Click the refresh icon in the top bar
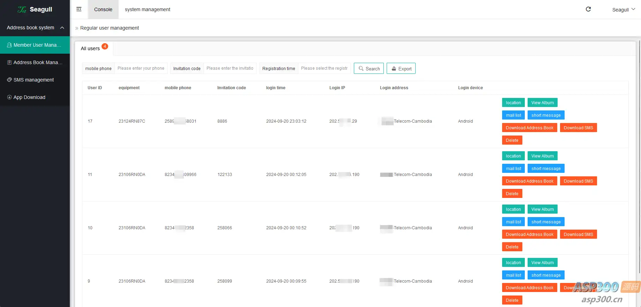 tap(588, 9)
